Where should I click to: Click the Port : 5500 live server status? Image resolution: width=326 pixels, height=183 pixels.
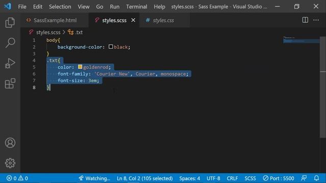point(279,178)
